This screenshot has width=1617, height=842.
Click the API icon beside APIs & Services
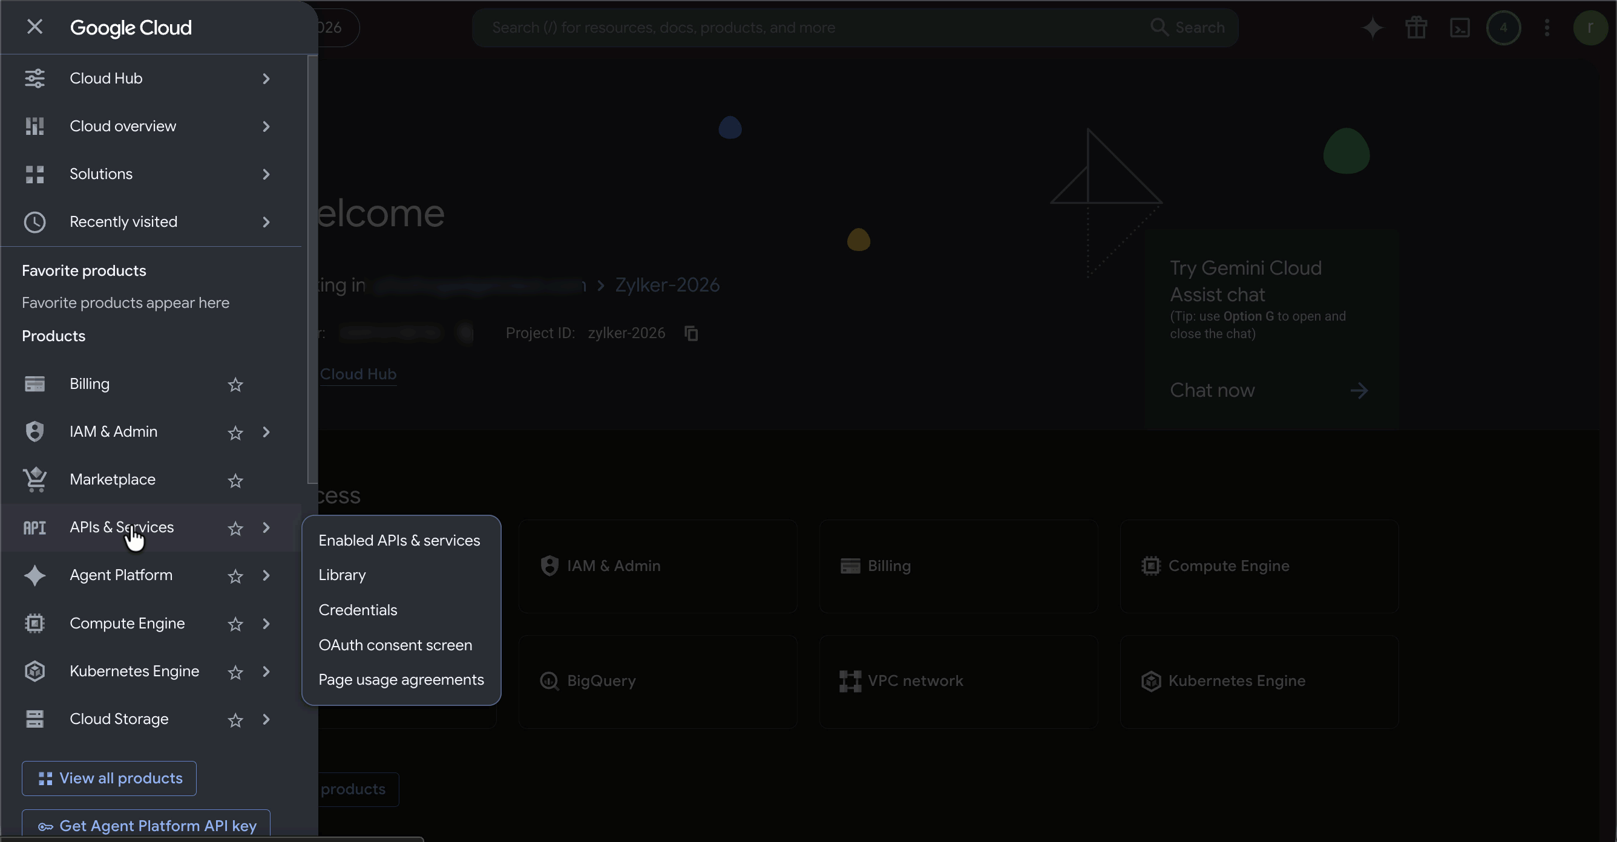[34, 527]
